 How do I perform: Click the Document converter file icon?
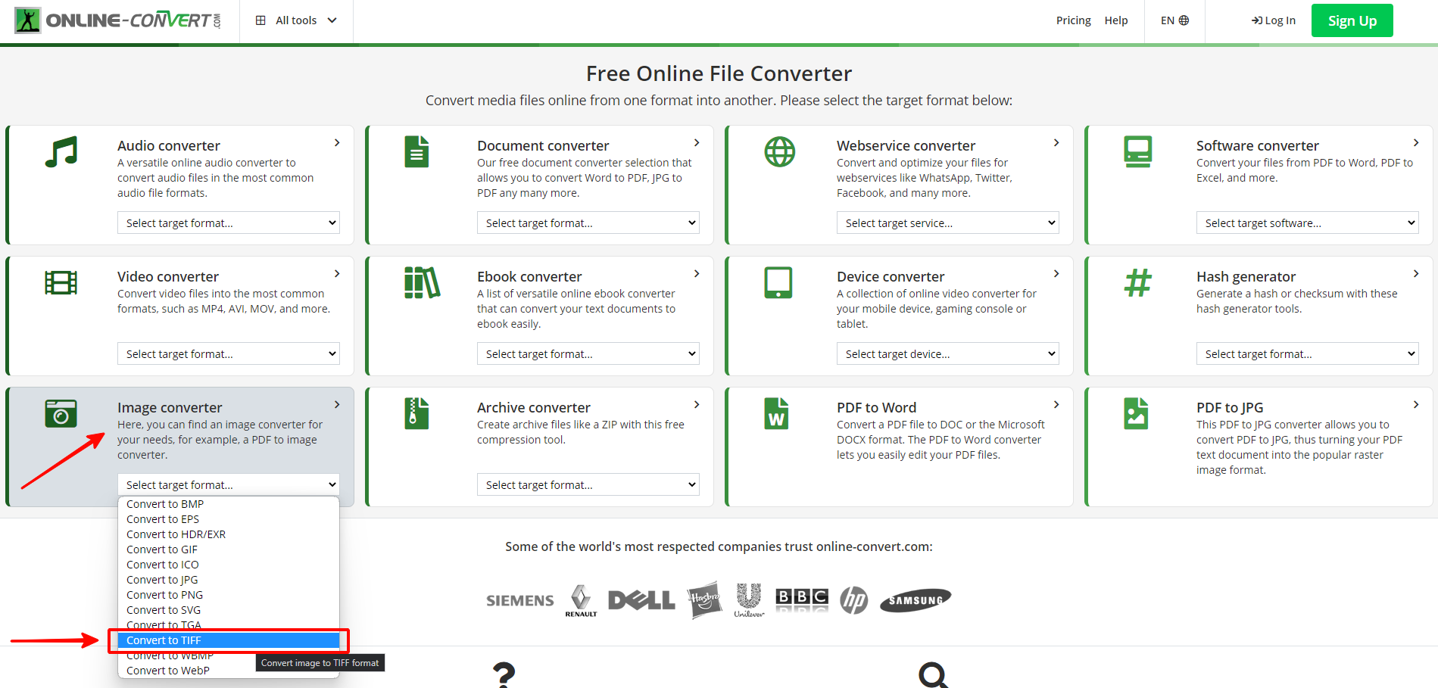point(416,152)
